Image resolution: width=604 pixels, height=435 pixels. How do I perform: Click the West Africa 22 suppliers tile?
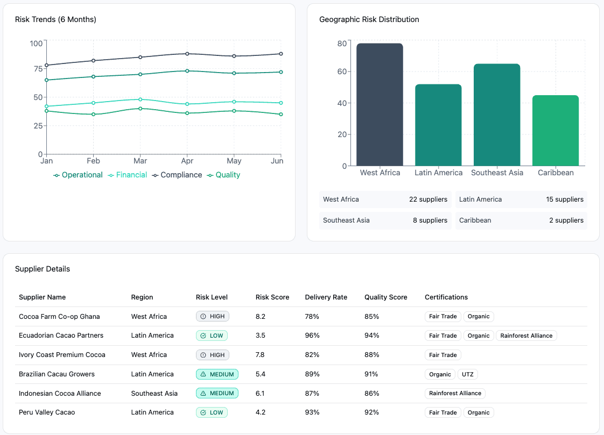tap(385, 199)
